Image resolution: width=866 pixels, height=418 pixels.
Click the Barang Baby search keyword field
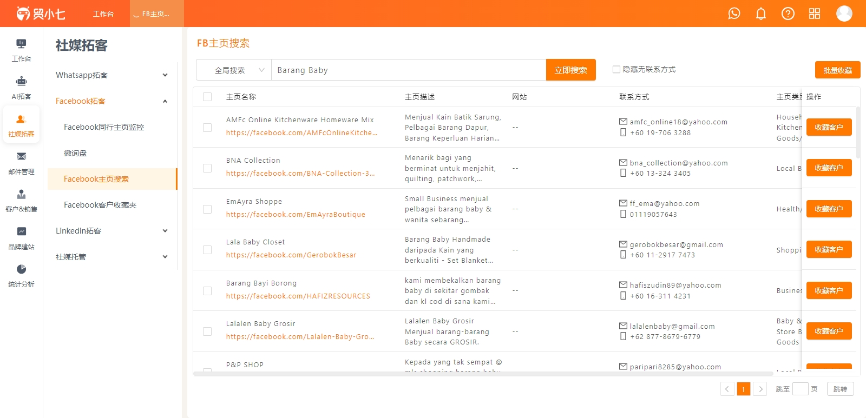pos(409,70)
